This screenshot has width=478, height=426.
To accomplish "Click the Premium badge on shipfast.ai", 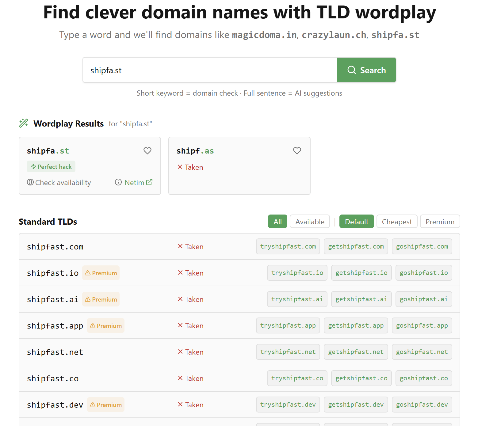I will (101, 299).
